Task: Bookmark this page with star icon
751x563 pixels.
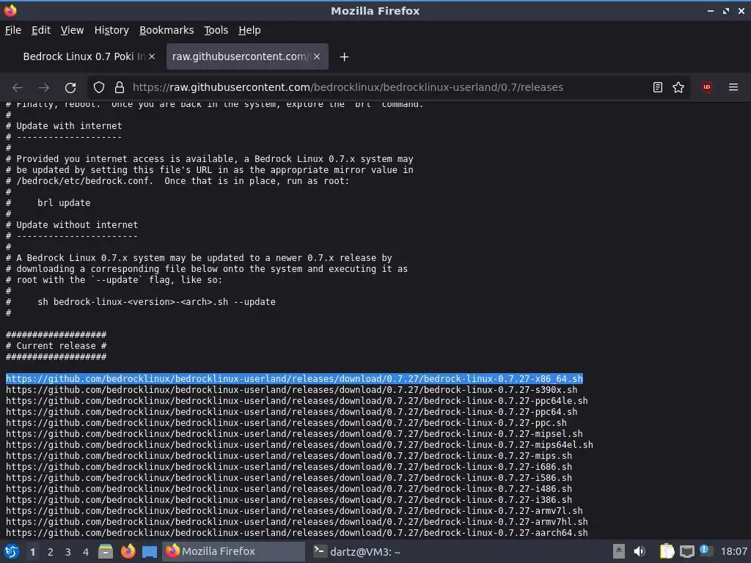Action: tap(678, 88)
